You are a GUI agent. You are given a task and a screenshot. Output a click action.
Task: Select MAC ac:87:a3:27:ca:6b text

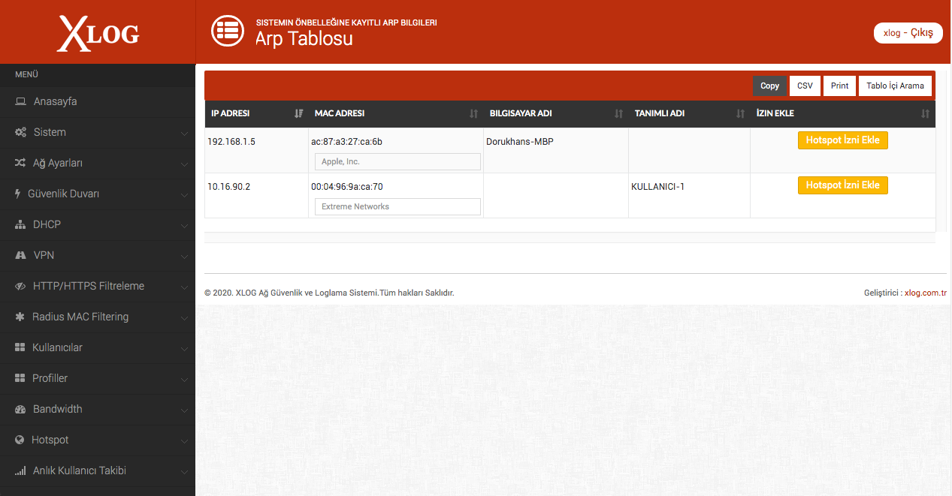347,141
